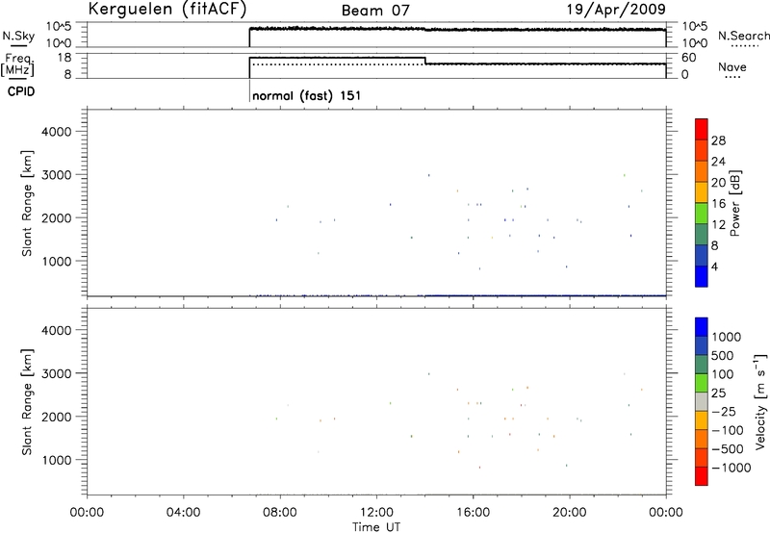Screen dimensions: 770x533
Task: Select the '16:00' time tick label
Action: (x=473, y=513)
